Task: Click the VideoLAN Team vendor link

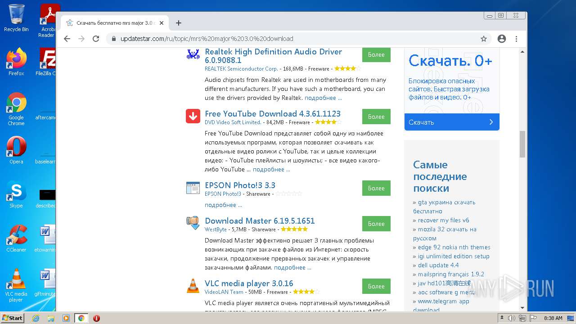Action: click(224, 292)
